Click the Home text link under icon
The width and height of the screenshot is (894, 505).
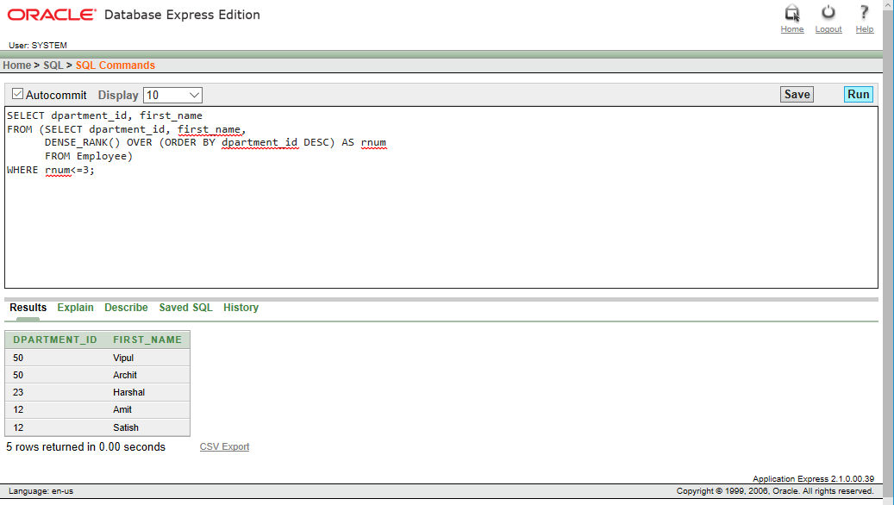tap(792, 29)
